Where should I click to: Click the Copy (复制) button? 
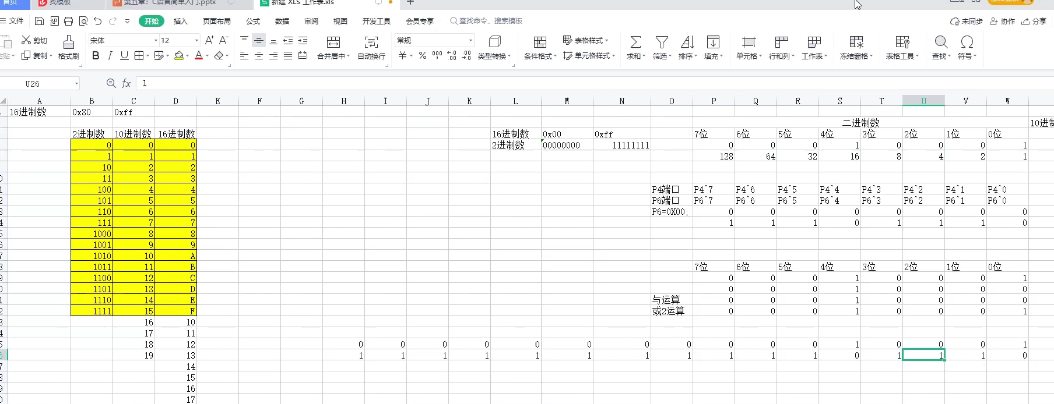37,56
